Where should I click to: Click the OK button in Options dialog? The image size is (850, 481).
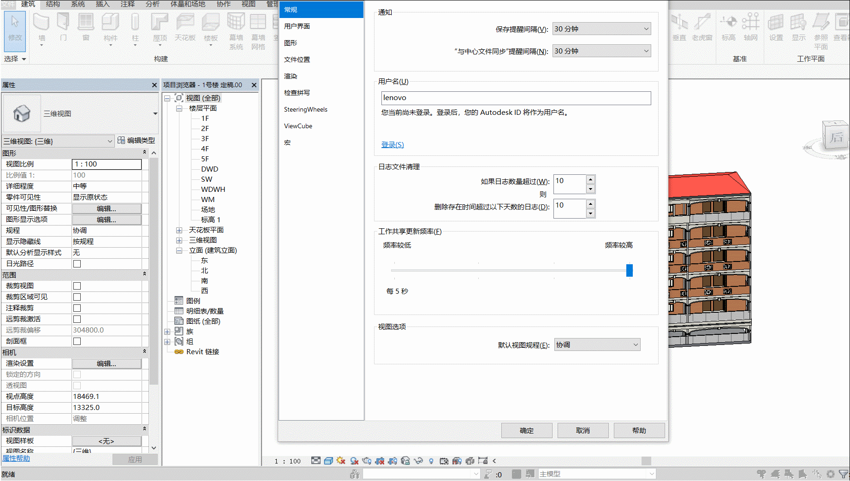[527, 430]
